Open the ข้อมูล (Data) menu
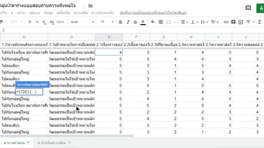This screenshot has height=148, width=264. [x=48, y=13]
